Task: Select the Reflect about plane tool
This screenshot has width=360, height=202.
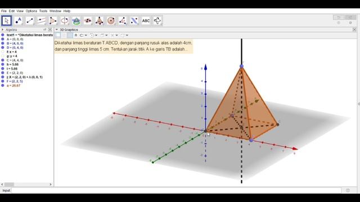Action: pyautogui.click(x=134, y=21)
